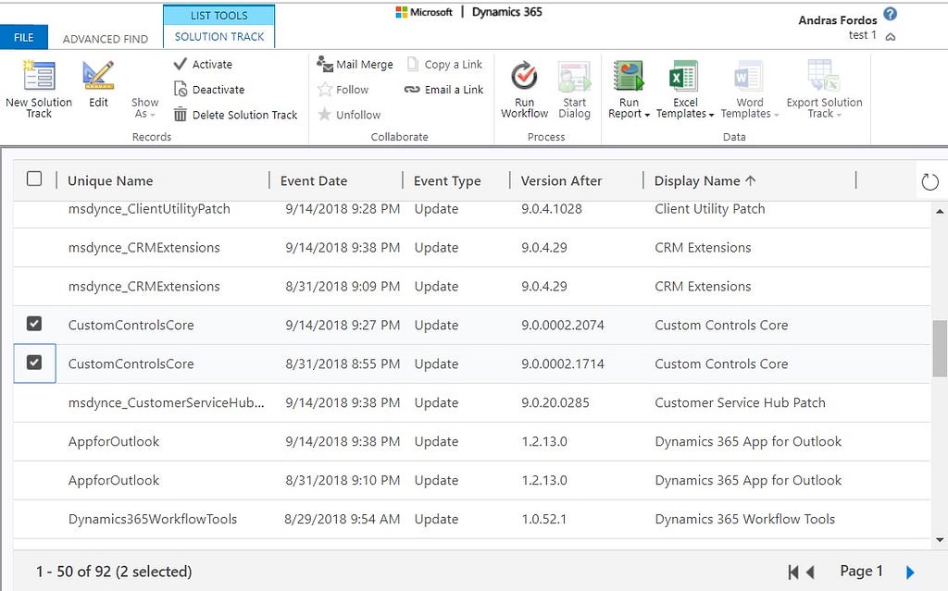Expand the Run Report dropdown arrow
The image size is (948, 591).
pos(647,115)
